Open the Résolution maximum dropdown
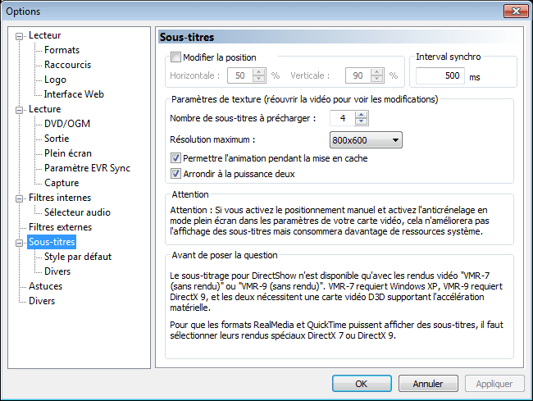 (x=366, y=140)
